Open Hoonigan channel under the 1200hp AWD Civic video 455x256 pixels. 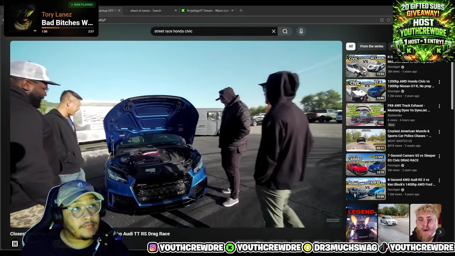[394, 91]
